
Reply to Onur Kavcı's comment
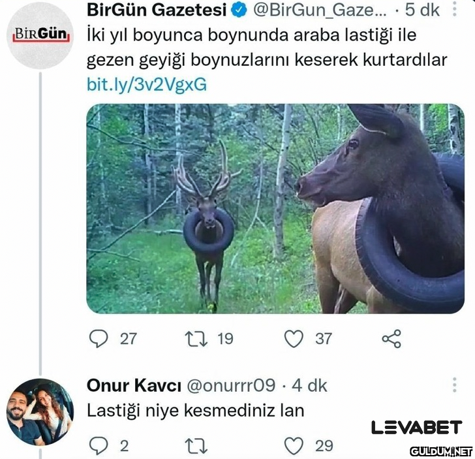[99, 445]
